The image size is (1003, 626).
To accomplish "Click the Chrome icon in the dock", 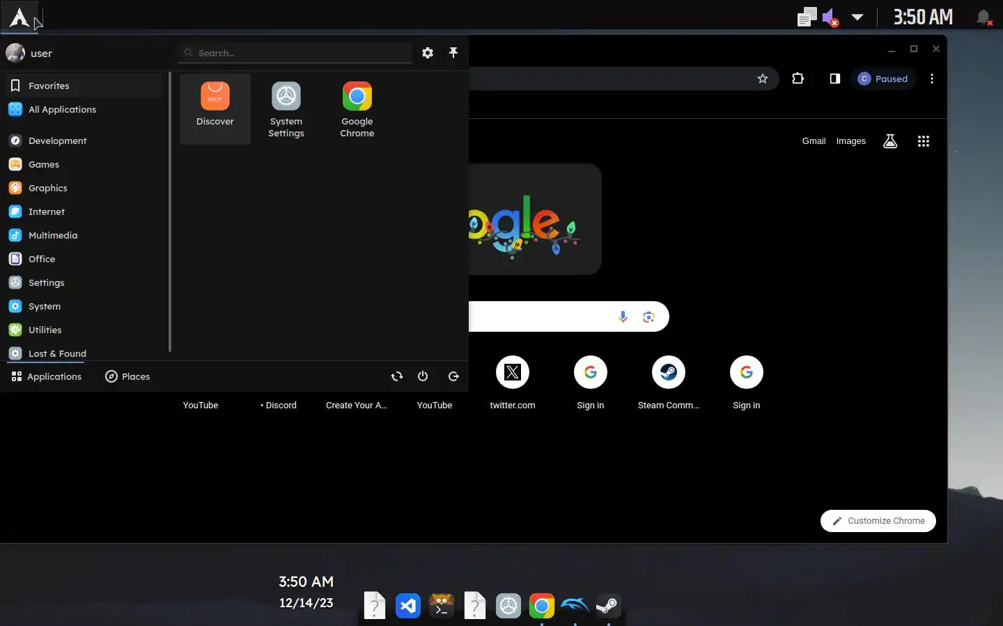I will coord(542,606).
